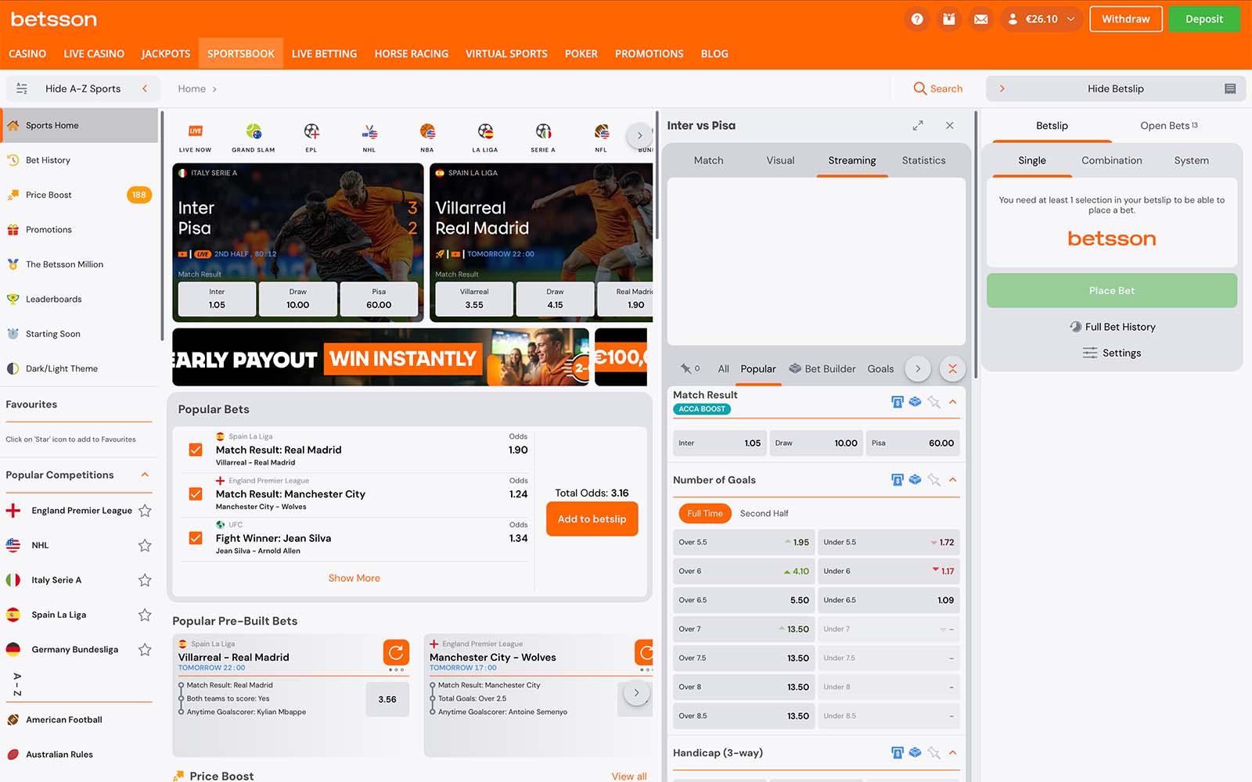Pin the Number of Goals market

934,479
